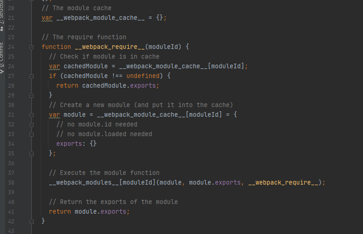Click comment 'Check if module is in cache'
Screen dimensions: 363x234
104,56
